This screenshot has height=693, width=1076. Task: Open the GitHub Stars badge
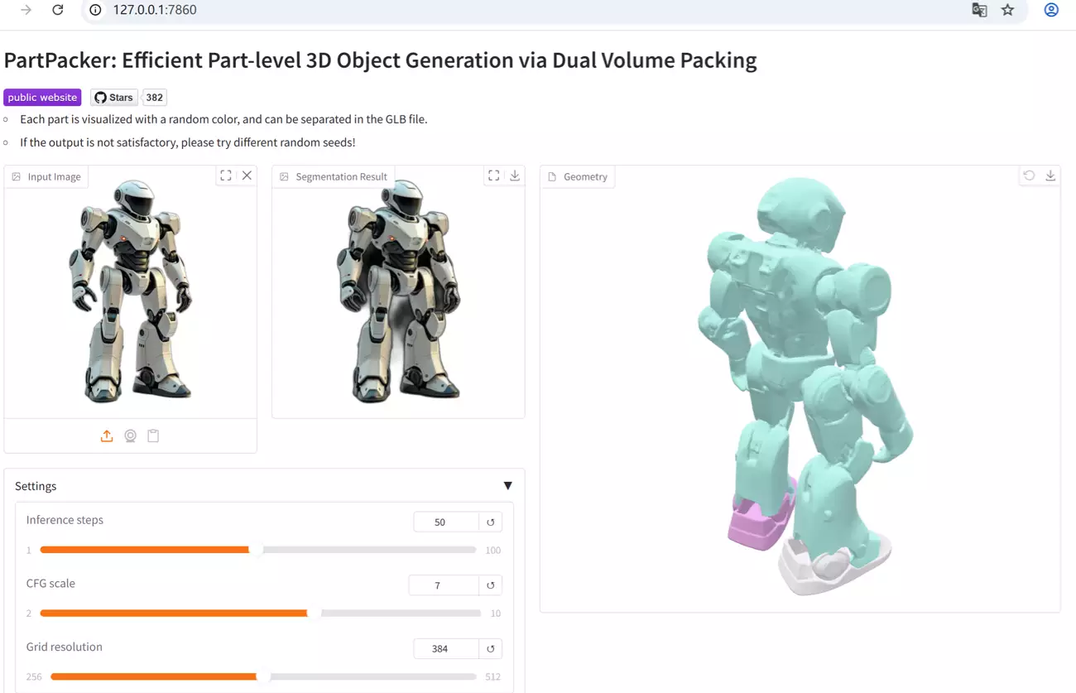(114, 97)
